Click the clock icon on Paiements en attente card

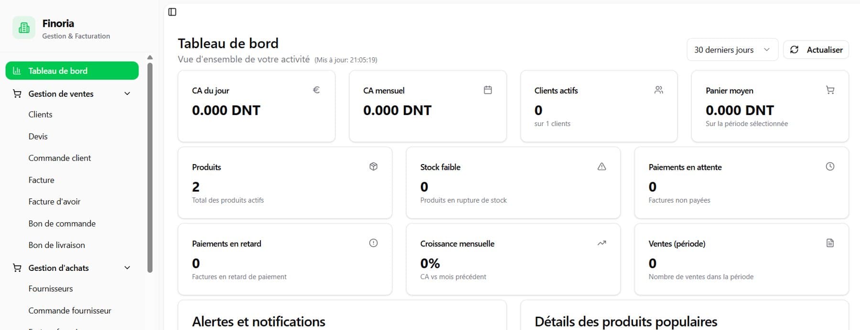tap(830, 166)
